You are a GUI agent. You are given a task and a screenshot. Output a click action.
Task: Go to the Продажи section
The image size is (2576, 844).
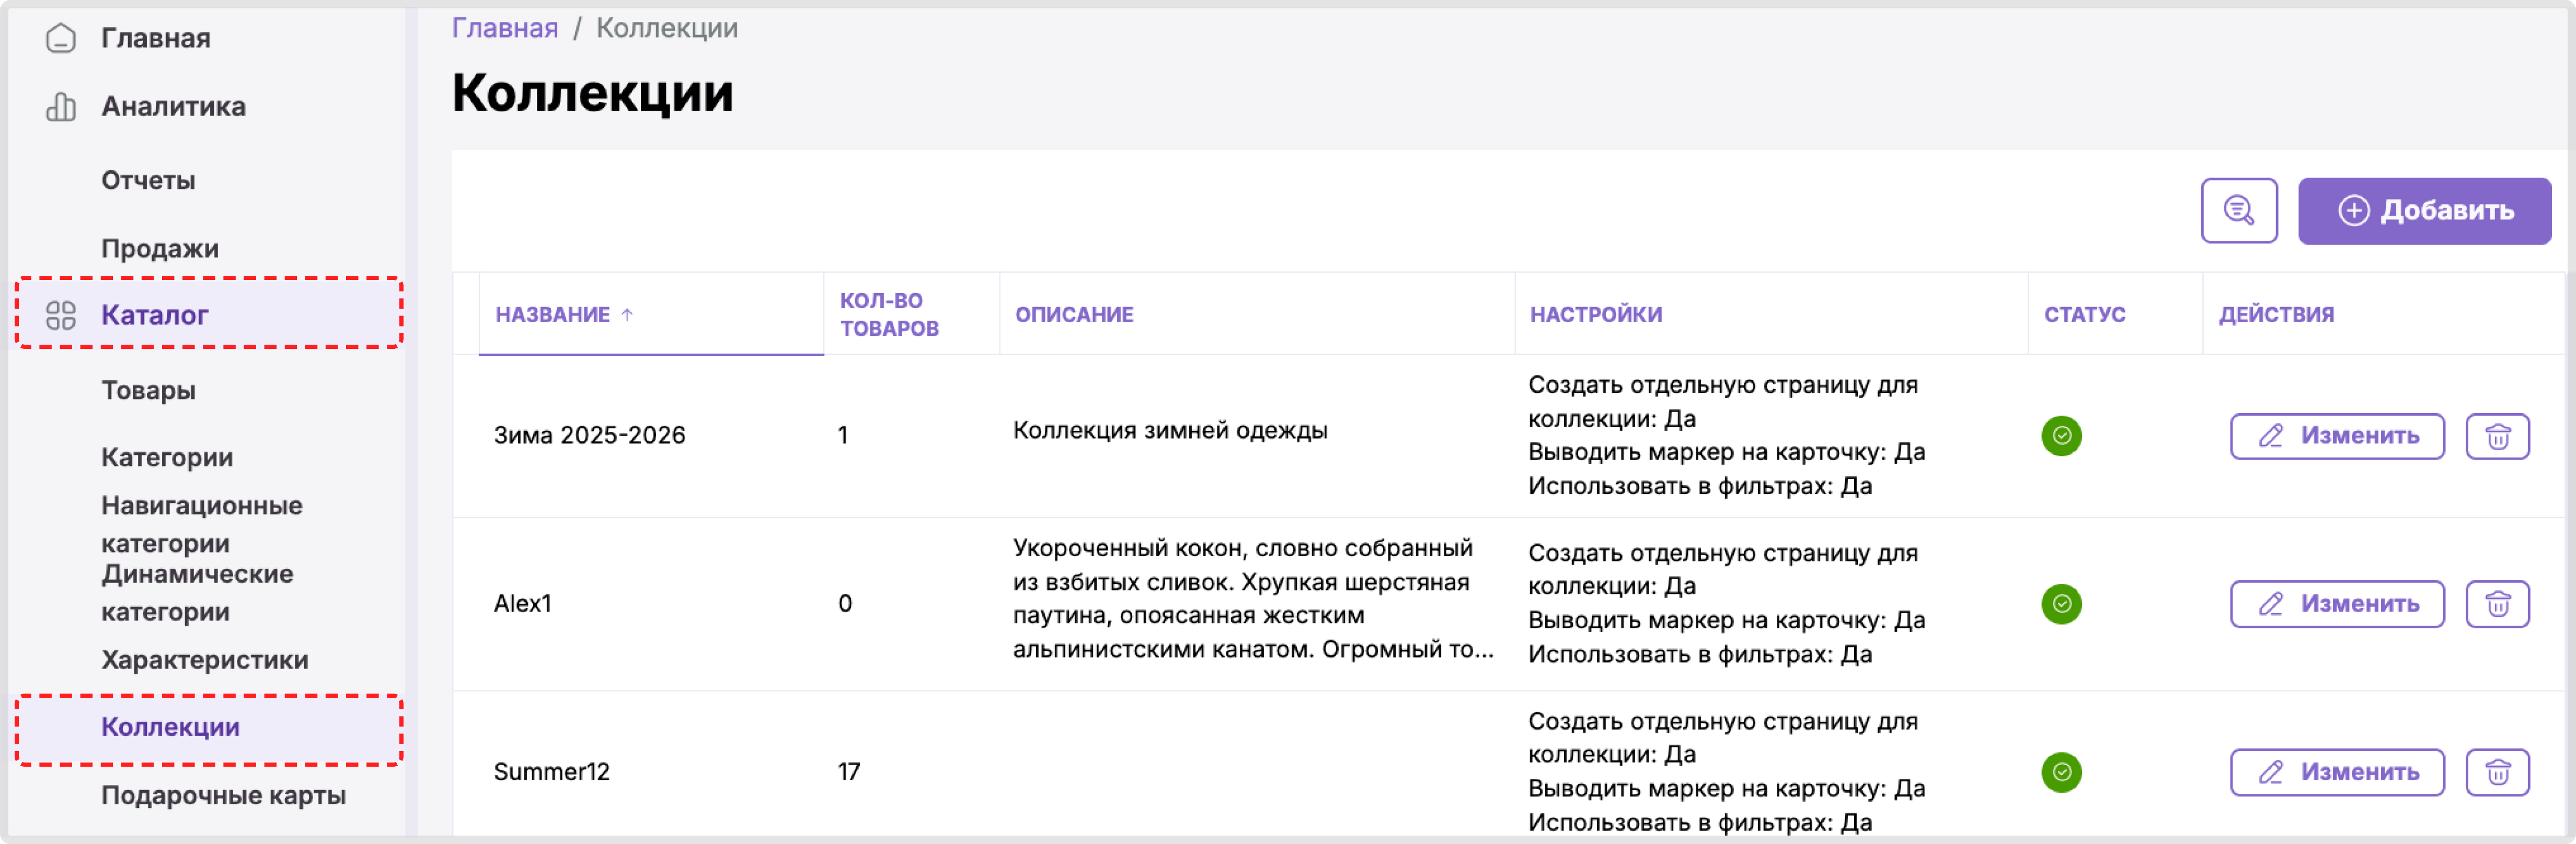[x=160, y=249]
